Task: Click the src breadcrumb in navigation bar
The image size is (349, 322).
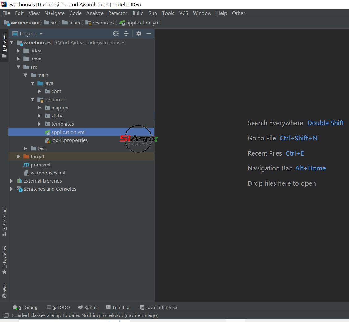Action: click(50, 23)
